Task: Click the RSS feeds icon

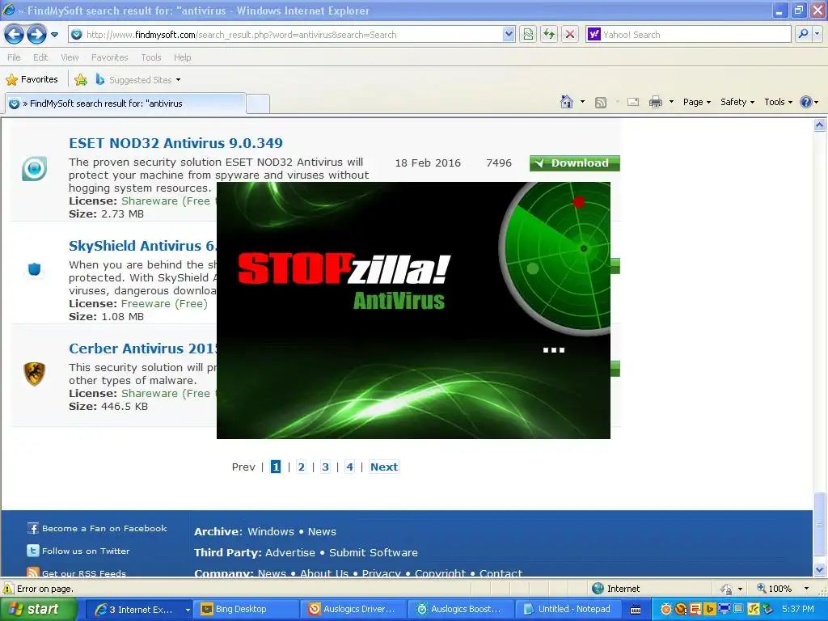Action: (601, 103)
